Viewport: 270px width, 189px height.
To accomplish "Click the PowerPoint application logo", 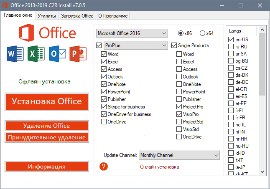I will point(78,54).
